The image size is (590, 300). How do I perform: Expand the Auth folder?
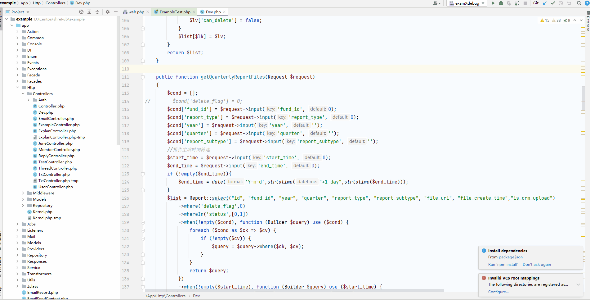[x=29, y=100]
